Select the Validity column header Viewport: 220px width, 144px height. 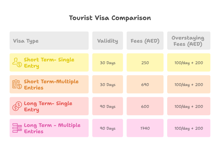click(x=108, y=41)
